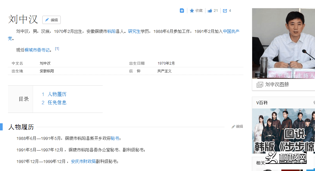Click the photo album icon before 刘中汉图册
Viewport: 315px width, 171px height.
tap(259, 85)
